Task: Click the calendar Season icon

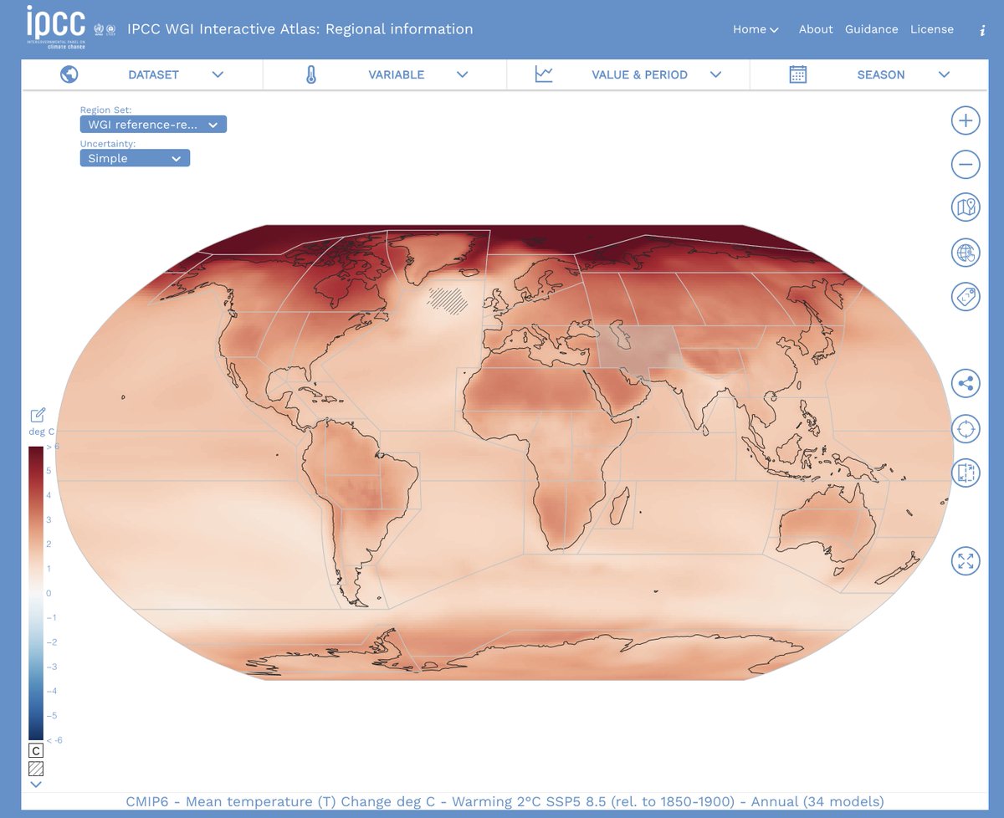Action: [798, 74]
